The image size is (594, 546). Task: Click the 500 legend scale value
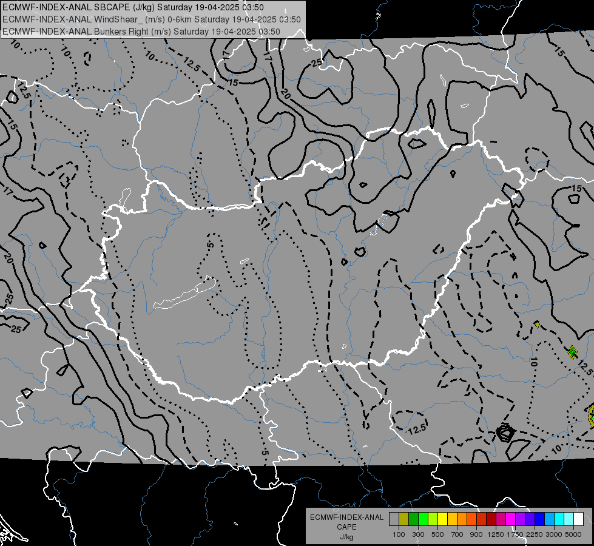click(x=437, y=534)
